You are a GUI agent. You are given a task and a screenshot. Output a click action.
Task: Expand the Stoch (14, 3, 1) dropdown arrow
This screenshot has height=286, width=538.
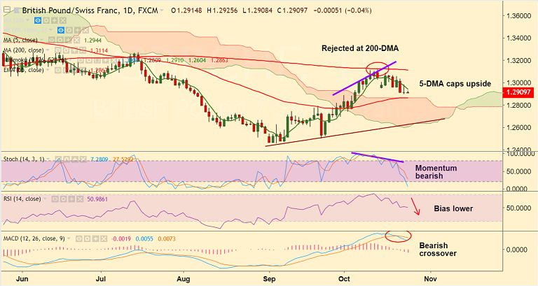(48, 159)
